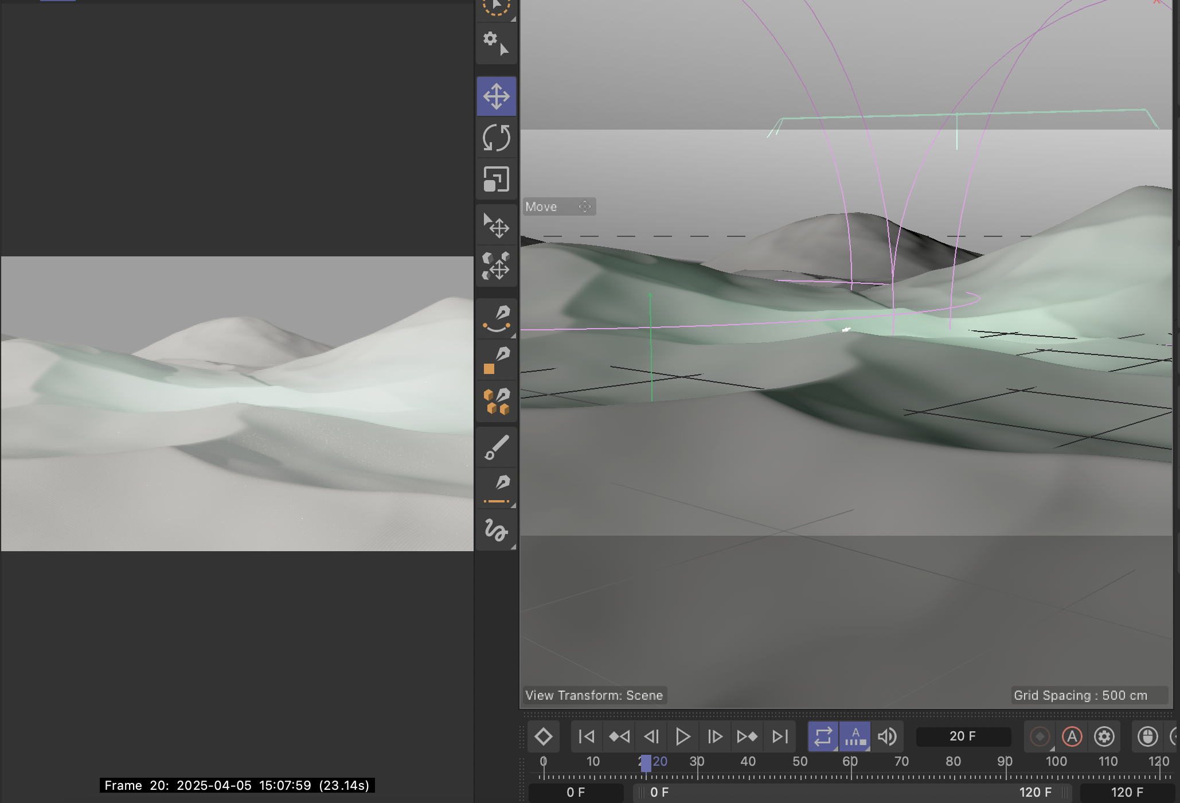Expand the preview range mode options
The image size is (1180, 803).
click(x=868, y=749)
